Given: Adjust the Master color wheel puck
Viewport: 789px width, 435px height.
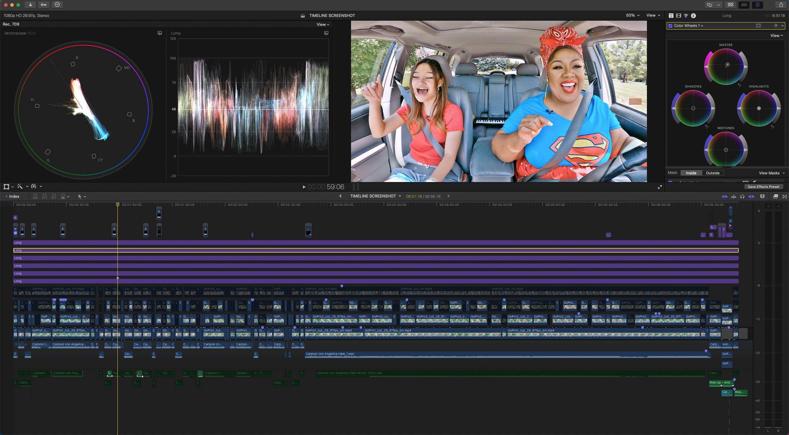Looking at the screenshot, I should (x=727, y=65).
